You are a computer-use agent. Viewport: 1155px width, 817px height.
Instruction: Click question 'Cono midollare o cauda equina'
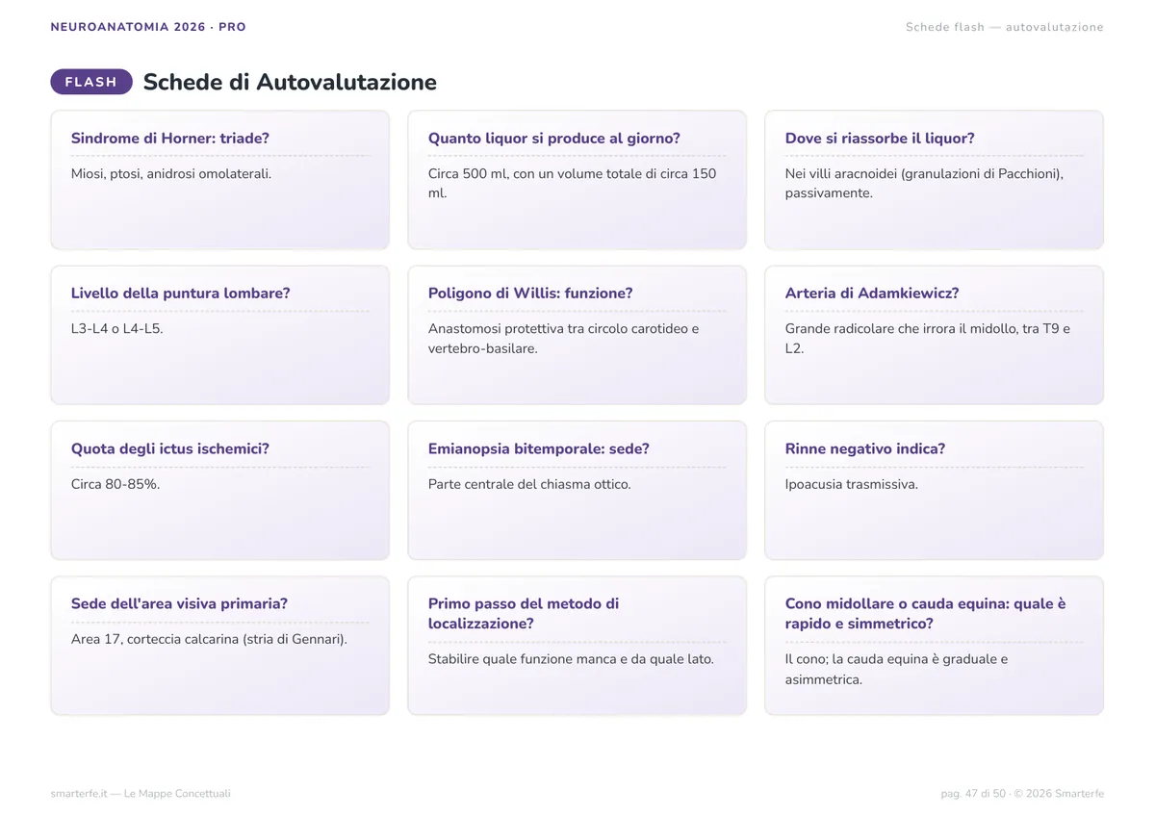pyautogui.click(x=926, y=614)
